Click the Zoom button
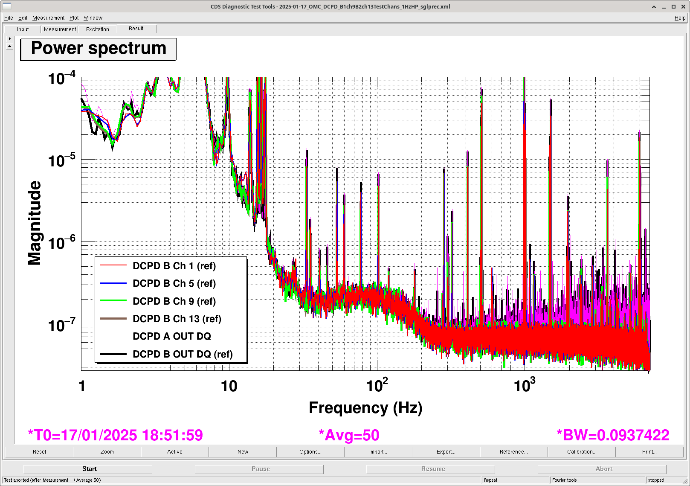Image resolution: width=690 pixels, height=486 pixels. [x=107, y=452]
